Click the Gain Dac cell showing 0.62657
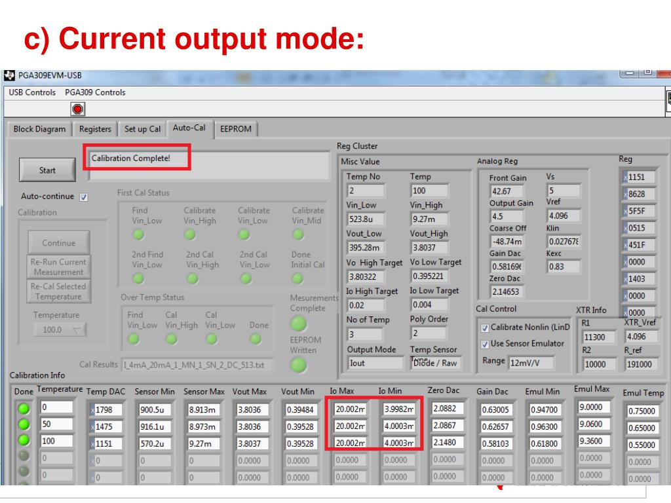 coord(495,427)
